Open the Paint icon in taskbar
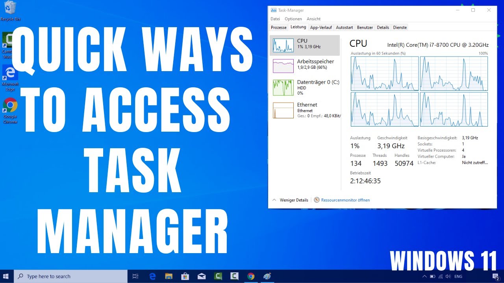Image resolution: width=504 pixels, height=283 pixels. point(267,276)
